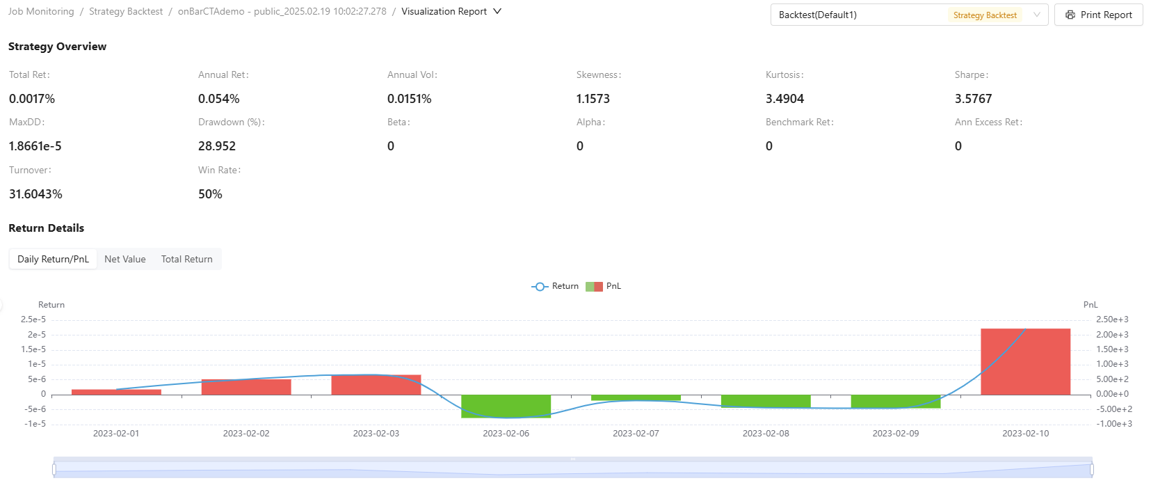Open the Strategy Backtest breadcrumb link
The image size is (1151, 490).
coord(126,11)
